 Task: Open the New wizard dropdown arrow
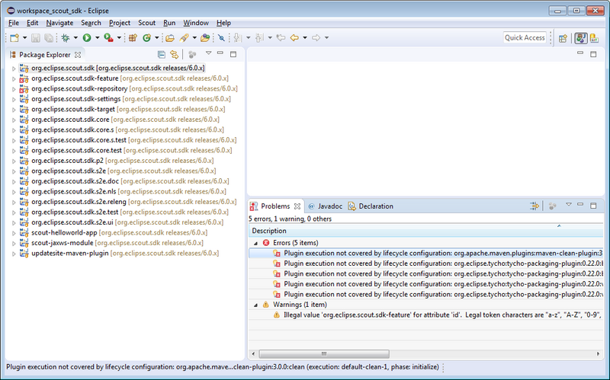[24, 37]
